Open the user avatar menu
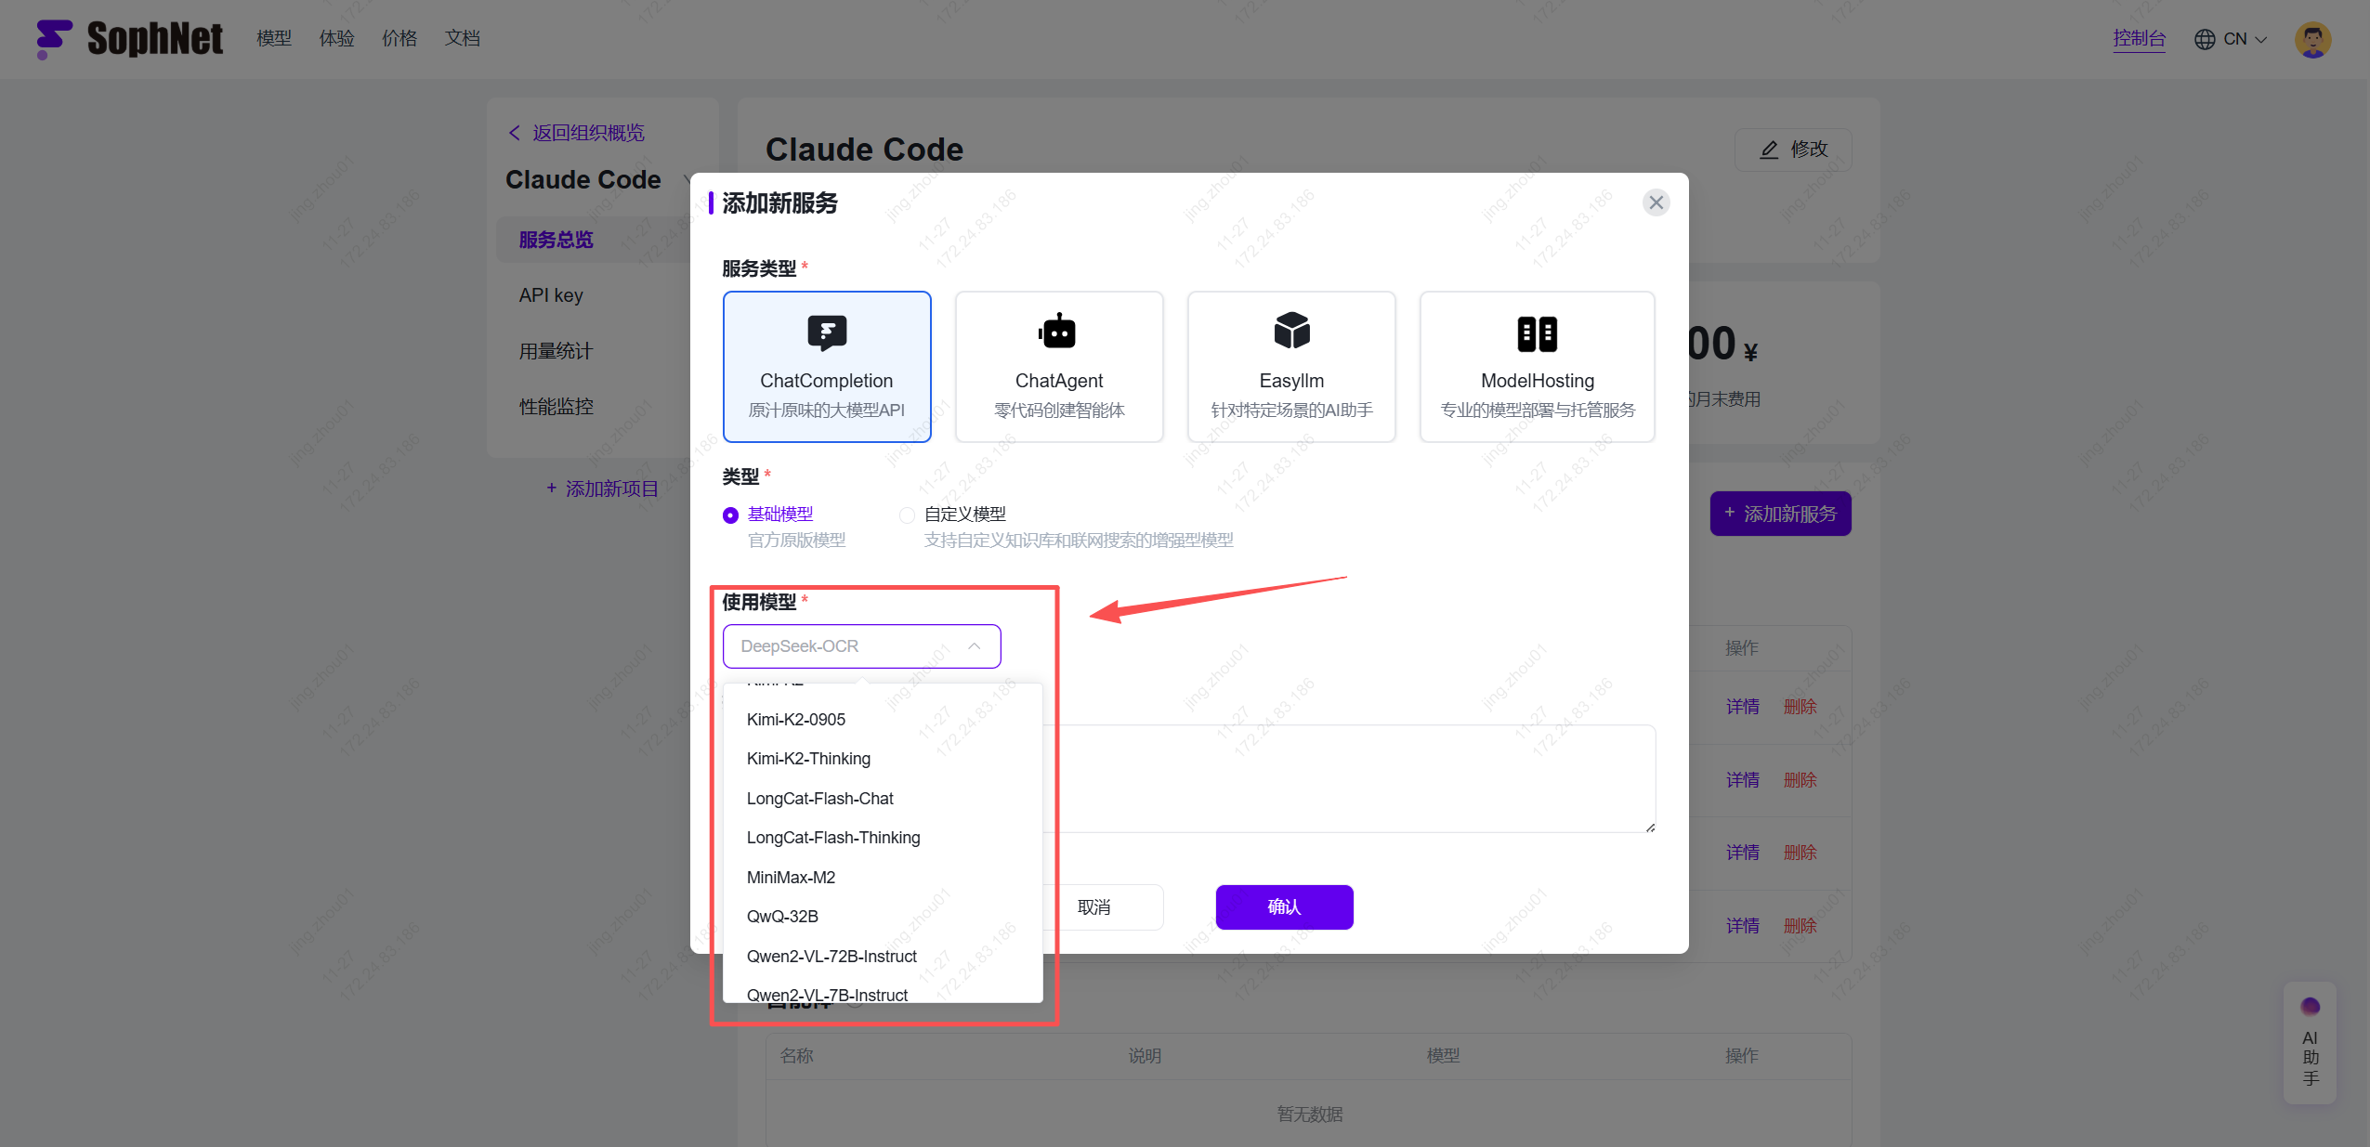Image resolution: width=2370 pixels, height=1147 pixels. (2312, 39)
